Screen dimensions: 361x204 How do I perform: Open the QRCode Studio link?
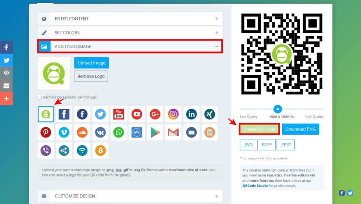point(255,186)
